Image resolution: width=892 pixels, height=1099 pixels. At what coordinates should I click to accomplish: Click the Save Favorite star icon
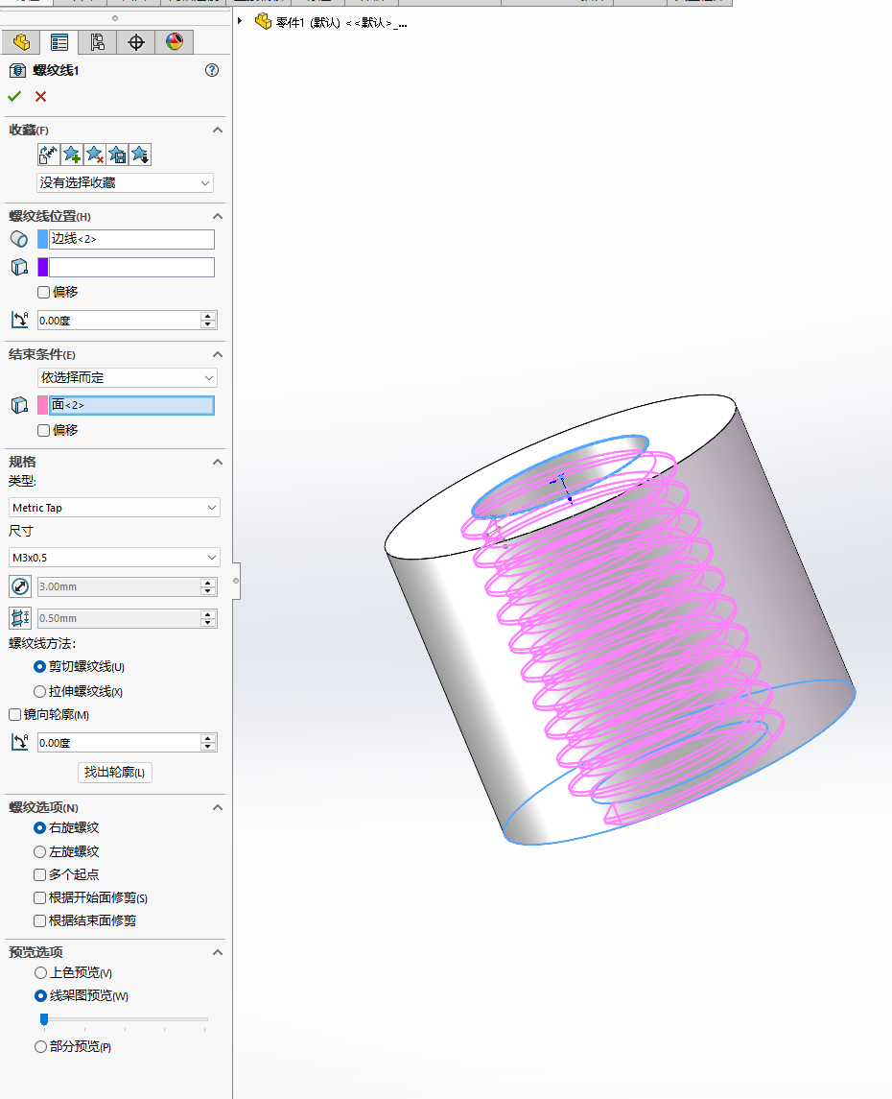[117, 155]
